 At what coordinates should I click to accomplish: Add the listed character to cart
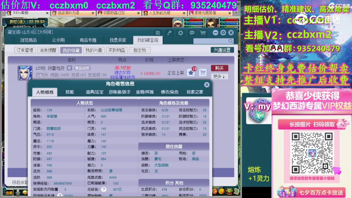(x=203, y=73)
